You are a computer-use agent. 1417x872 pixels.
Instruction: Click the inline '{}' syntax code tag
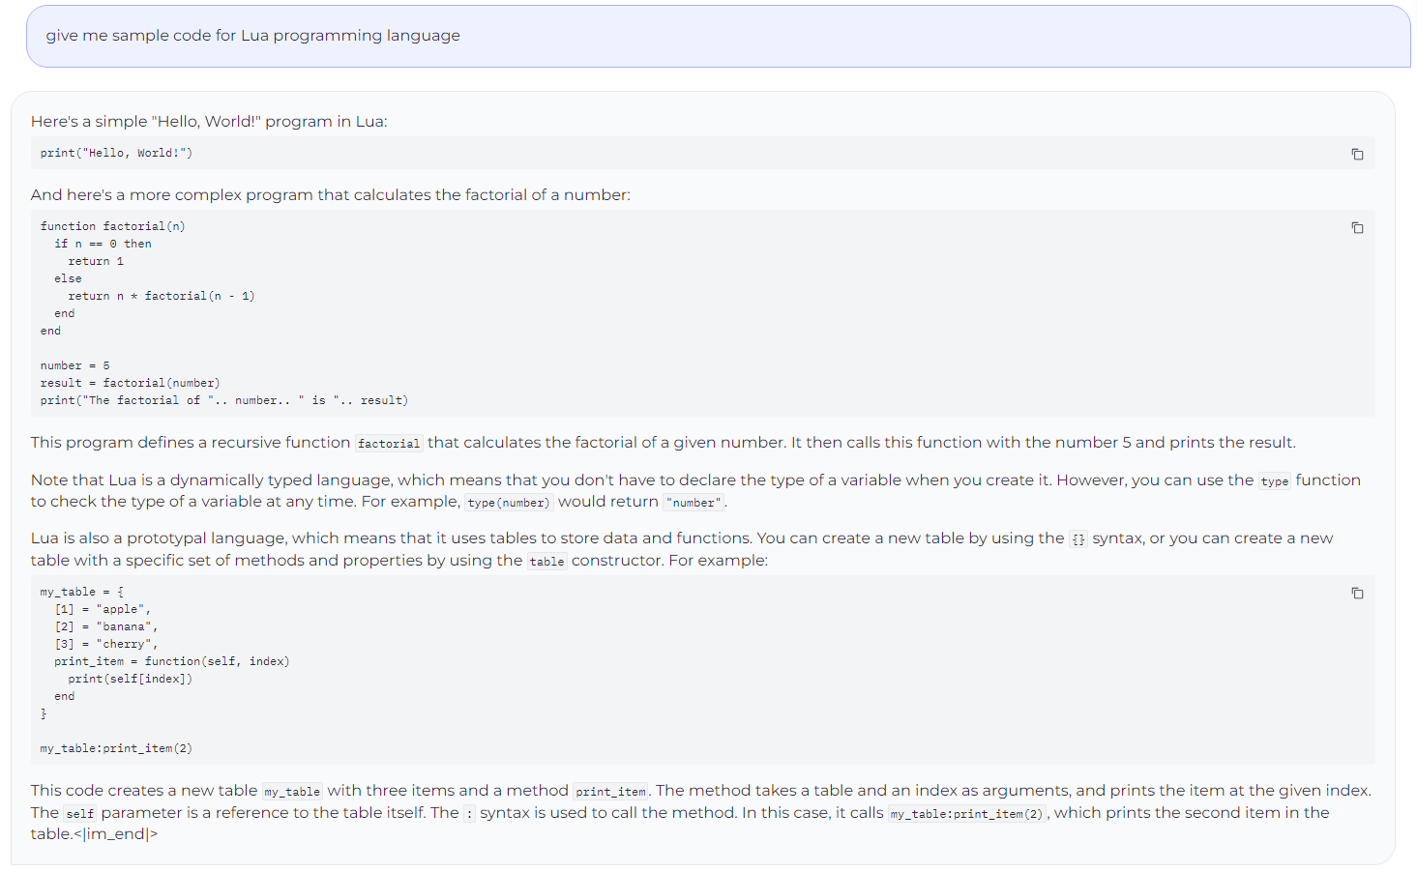coord(1078,539)
